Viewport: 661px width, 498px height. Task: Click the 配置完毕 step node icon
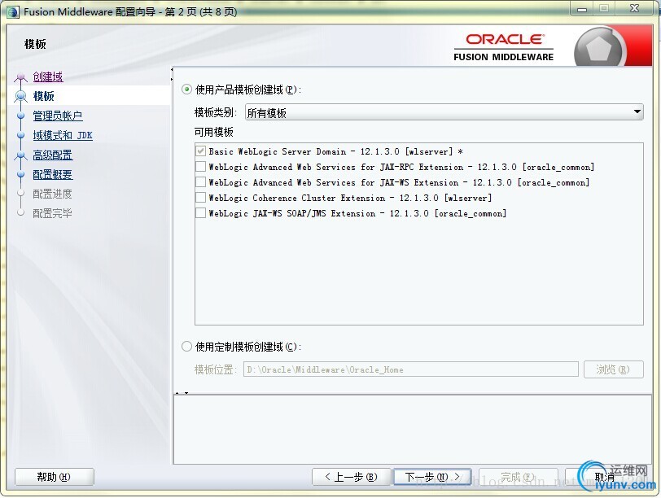click(x=20, y=212)
